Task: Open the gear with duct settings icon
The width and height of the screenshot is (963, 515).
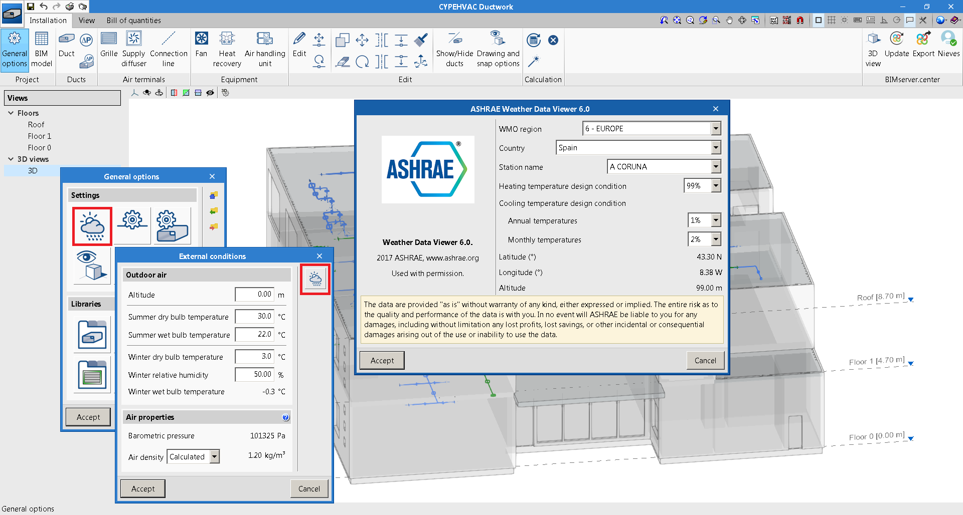Action: 172,226
